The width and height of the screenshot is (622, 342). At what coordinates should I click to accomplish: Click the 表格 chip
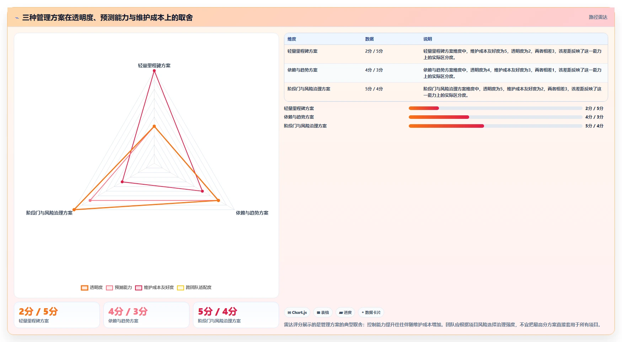323,312
